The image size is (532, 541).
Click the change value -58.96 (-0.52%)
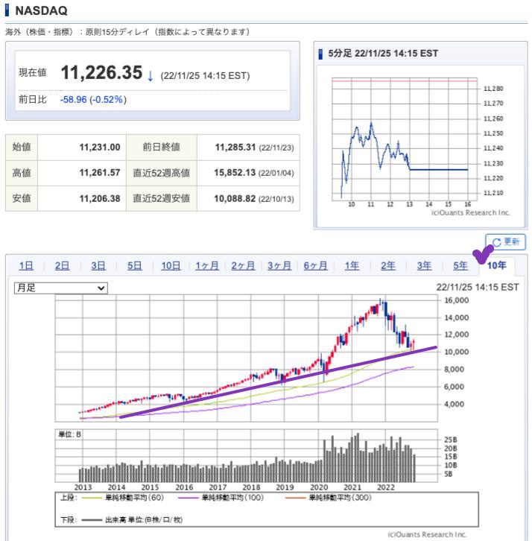(93, 100)
